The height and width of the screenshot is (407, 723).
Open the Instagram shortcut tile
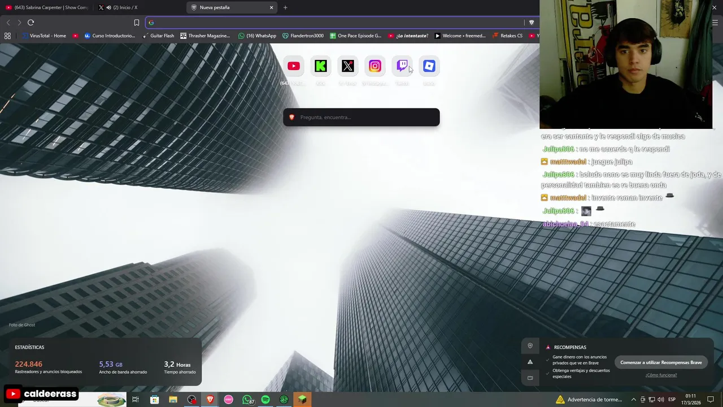pos(374,66)
